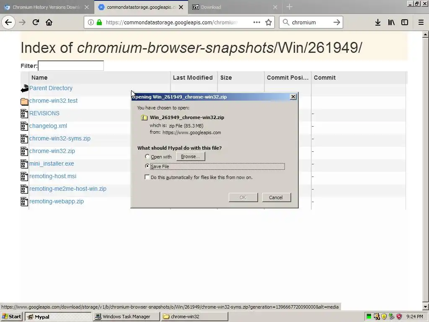
Task: Go back to the previous page
Action: (x=8, y=22)
